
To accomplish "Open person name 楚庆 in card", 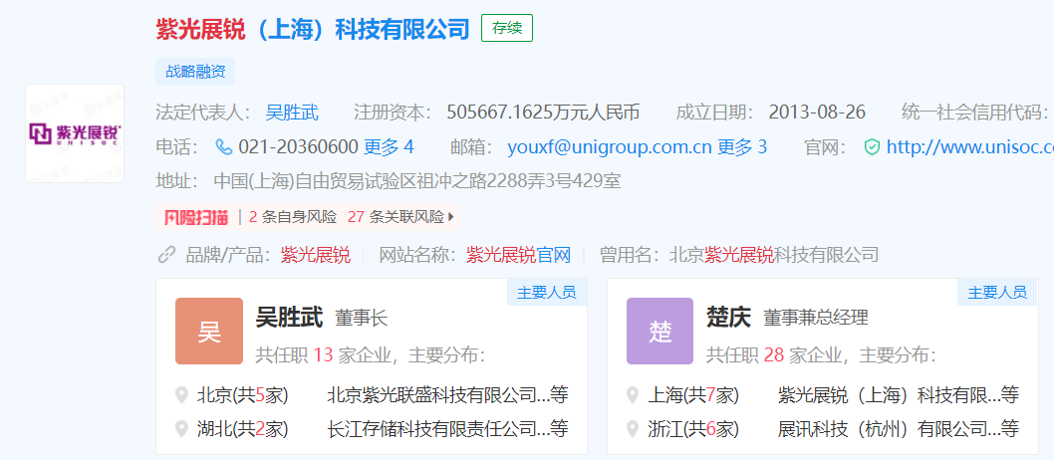I will point(728,317).
